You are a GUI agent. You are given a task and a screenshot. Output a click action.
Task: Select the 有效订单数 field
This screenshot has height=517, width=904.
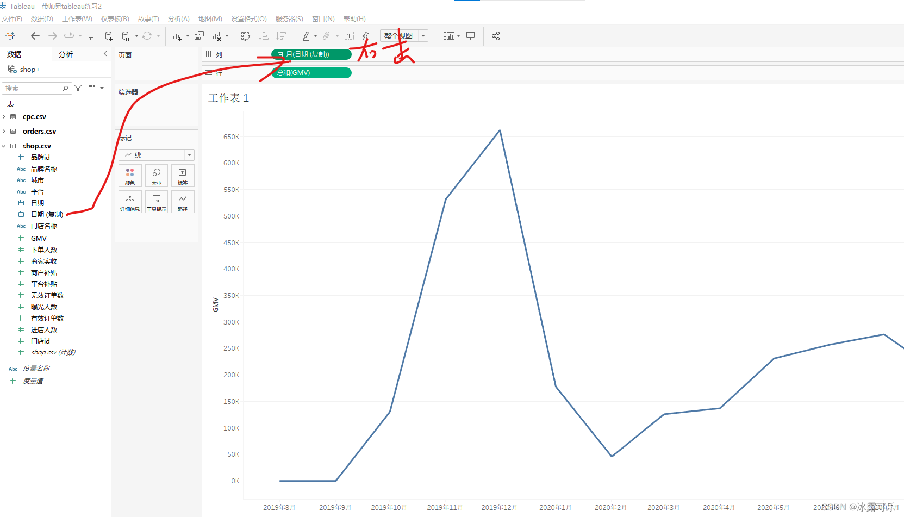tap(47, 319)
